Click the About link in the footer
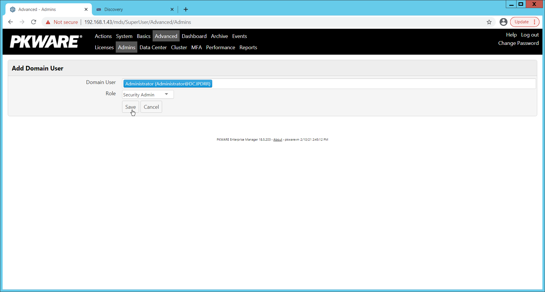Image resolution: width=545 pixels, height=292 pixels. coord(277,140)
